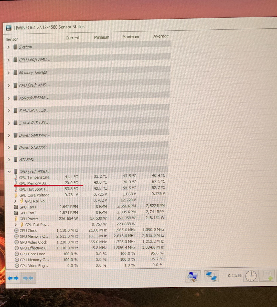
Task: Select the GPU Power row
Action: [x=90, y=218]
